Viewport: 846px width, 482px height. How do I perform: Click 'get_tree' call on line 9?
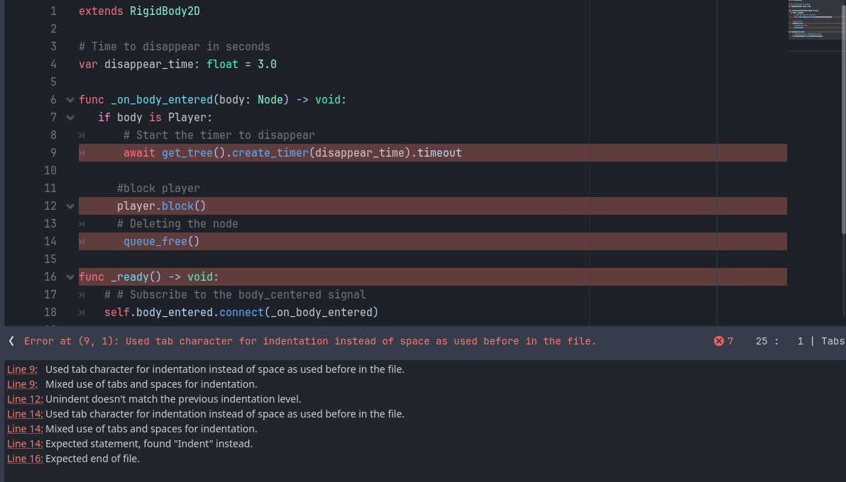pos(187,153)
